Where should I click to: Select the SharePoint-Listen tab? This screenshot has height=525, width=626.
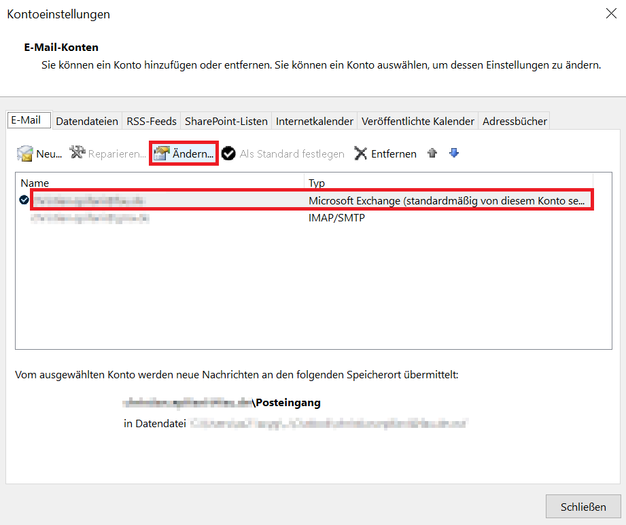point(226,121)
